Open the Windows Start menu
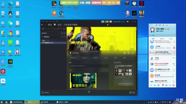 (x=2, y=102)
